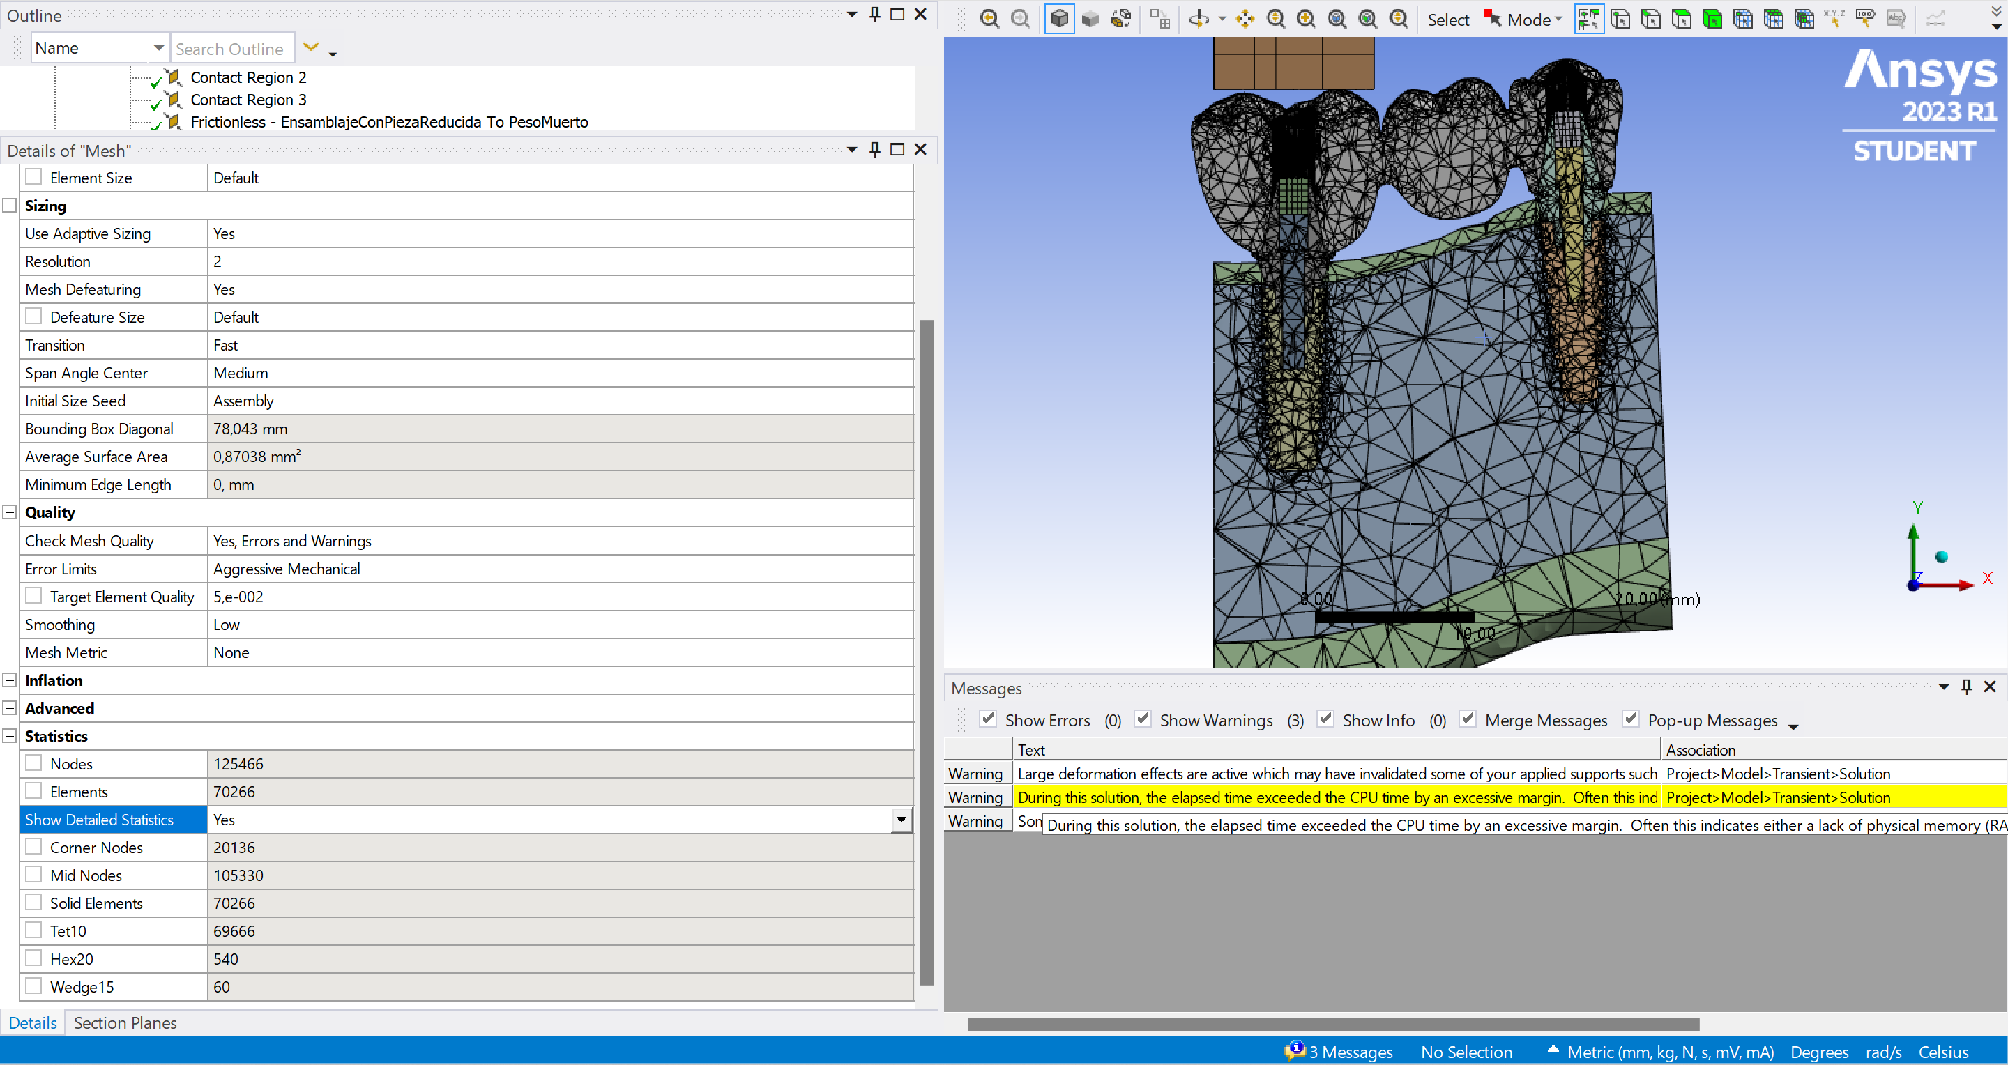Select Contact Region 3 in the Outline
2008x1065 pixels.
(249, 100)
